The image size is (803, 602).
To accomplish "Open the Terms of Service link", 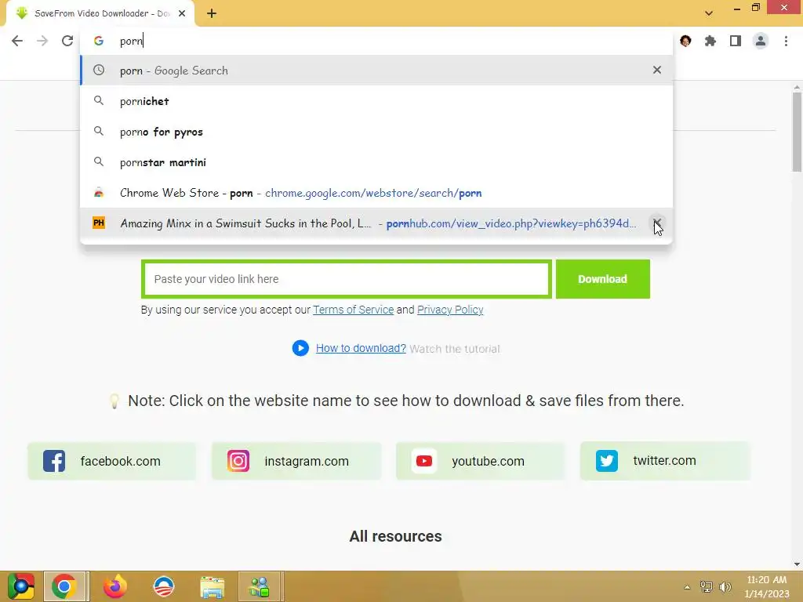I will click(354, 310).
